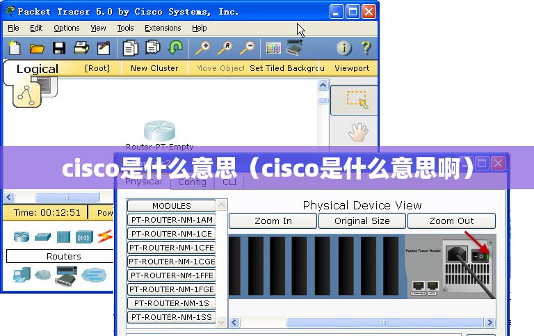Select the Hubs device category icon
Screen dimensions: 534x336
coord(63,237)
